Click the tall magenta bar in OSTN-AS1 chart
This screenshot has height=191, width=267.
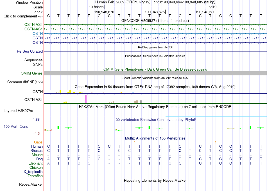(86, 99)
